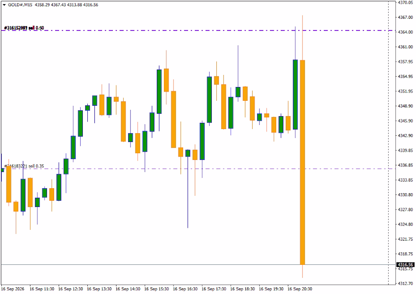Click the 16 Sep 14:30 time label
Image resolution: width=416 pixels, height=294 pixels.
pyautogui.click(x=128, y=289)
